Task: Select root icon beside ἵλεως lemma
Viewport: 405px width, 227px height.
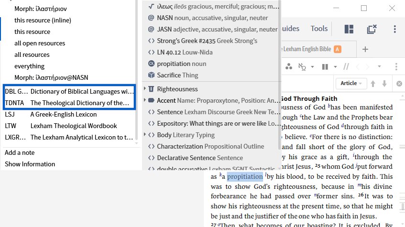Action: click(x=152, y=7)
